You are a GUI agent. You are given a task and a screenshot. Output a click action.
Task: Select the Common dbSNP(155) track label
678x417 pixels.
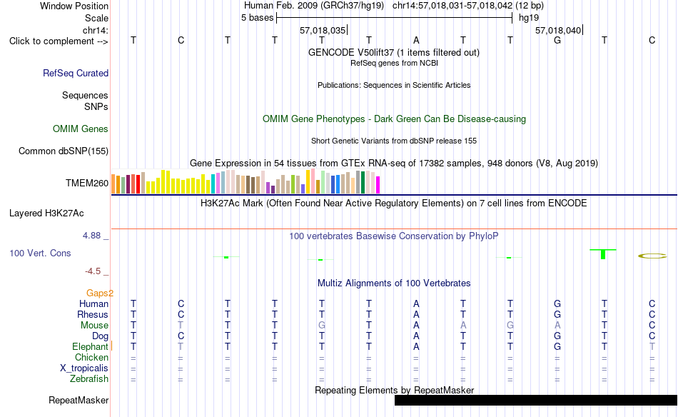coord(64,151)
